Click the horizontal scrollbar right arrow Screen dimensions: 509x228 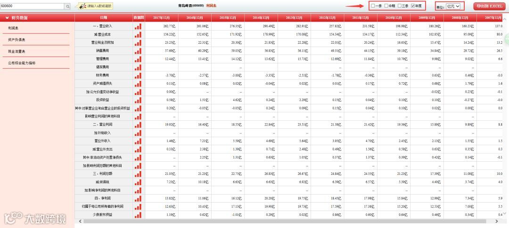coord(497,221)
